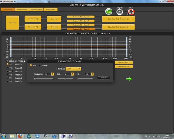Click the Q input field

coord(88,74)
